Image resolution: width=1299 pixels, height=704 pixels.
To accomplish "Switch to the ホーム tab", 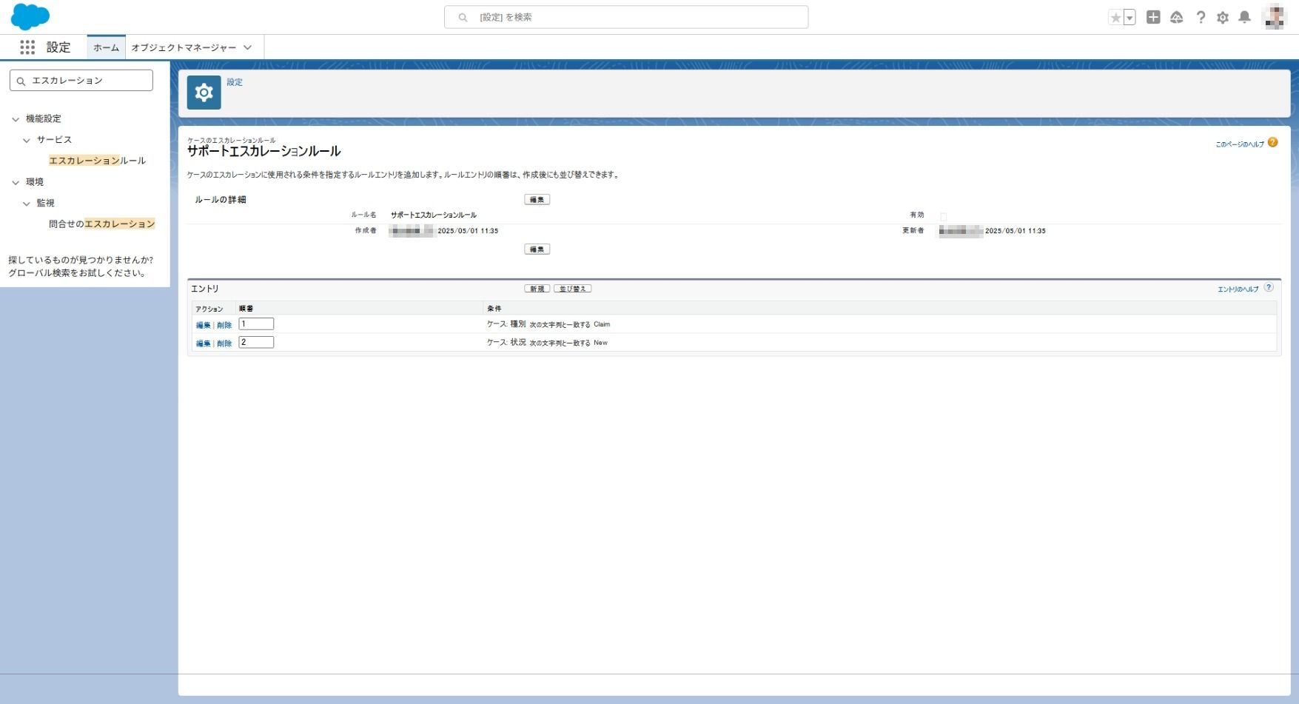I will tap(106, 47).
